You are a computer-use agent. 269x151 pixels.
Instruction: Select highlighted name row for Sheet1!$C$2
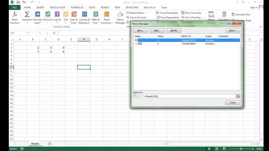click(x=187, y=40)
